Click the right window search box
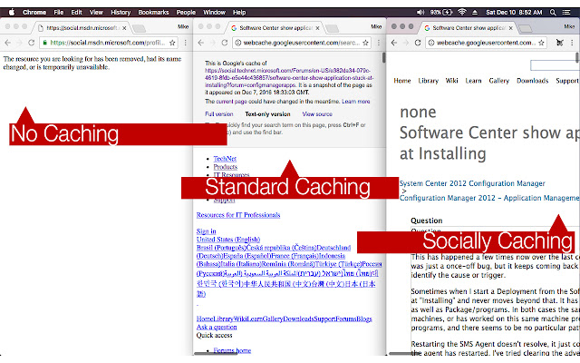580x363 pixels. pos(554,65)
